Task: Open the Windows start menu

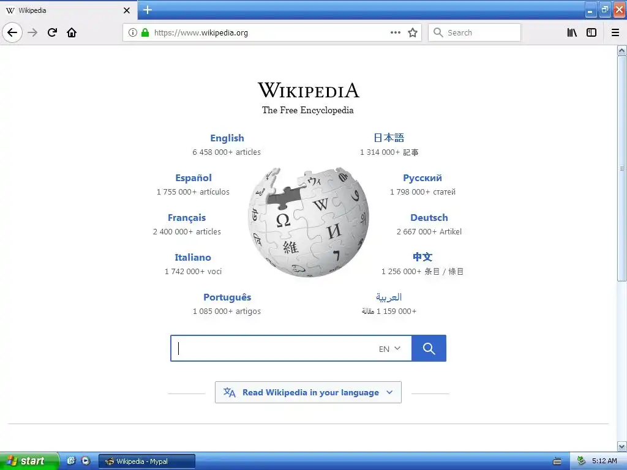Action: pos(29,461)
